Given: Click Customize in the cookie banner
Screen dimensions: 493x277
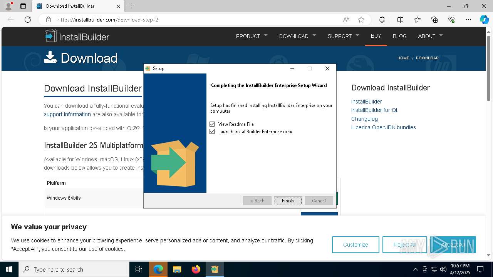Looking at the screenshot, I should tap(355, 245).
